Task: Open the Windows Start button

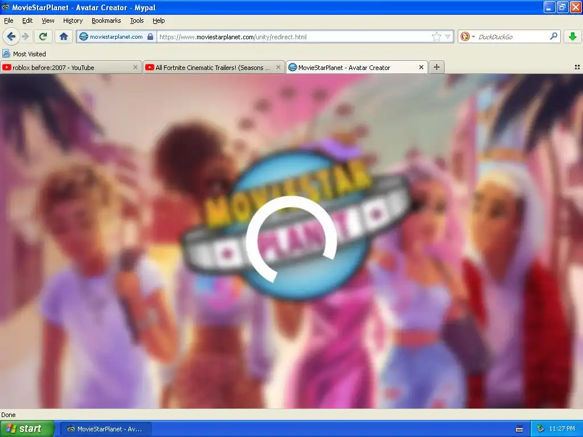Action: pos(27,429)
